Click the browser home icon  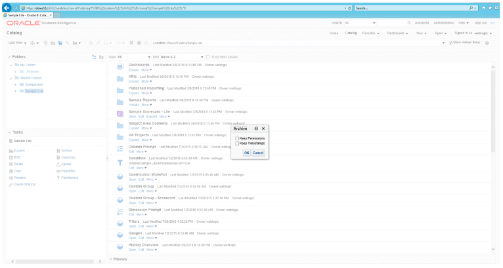(x=484, y=8)
